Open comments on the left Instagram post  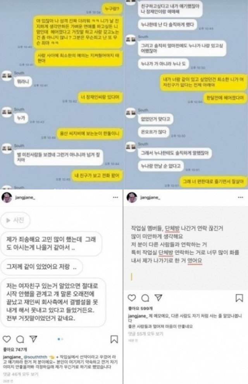(x=20, y=339)
